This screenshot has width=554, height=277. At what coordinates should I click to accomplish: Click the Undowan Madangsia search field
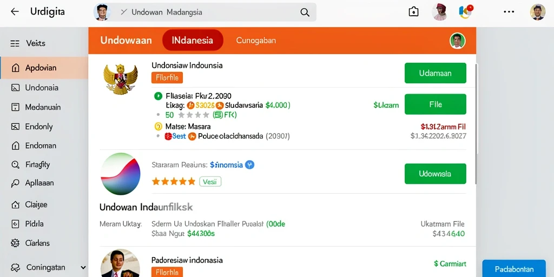coord(205,12)
